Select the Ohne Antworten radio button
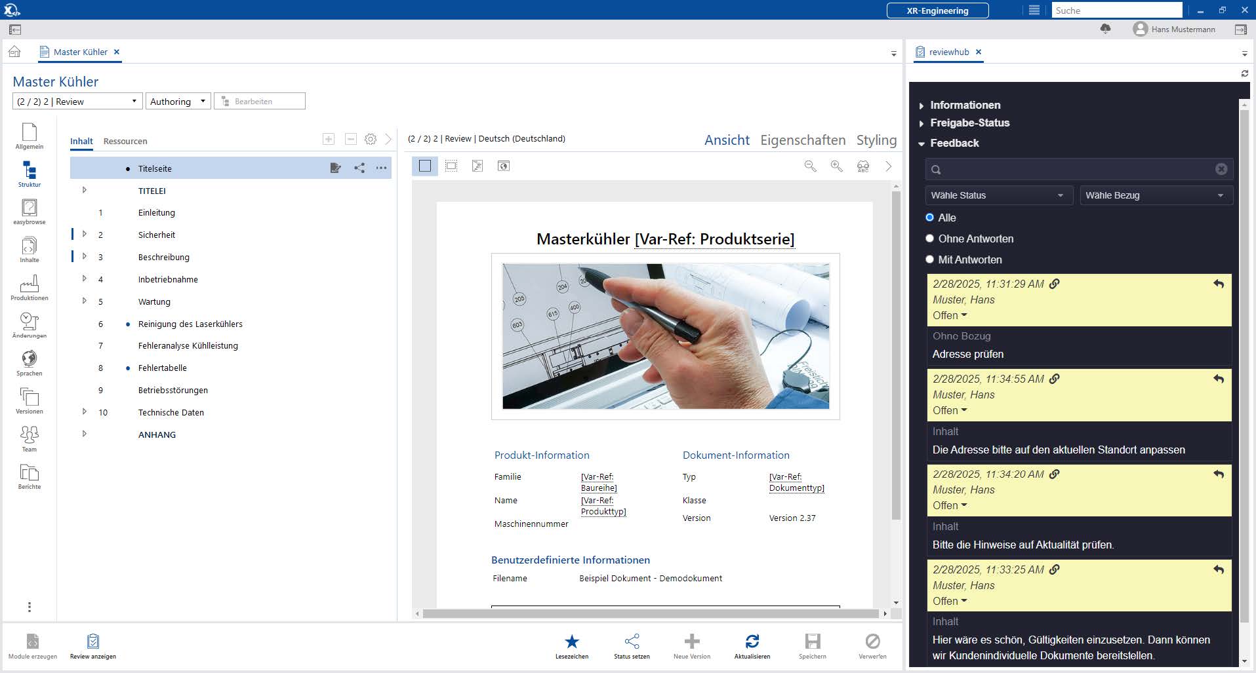Viewport: 1256px width, 673px height. (929, 239)
